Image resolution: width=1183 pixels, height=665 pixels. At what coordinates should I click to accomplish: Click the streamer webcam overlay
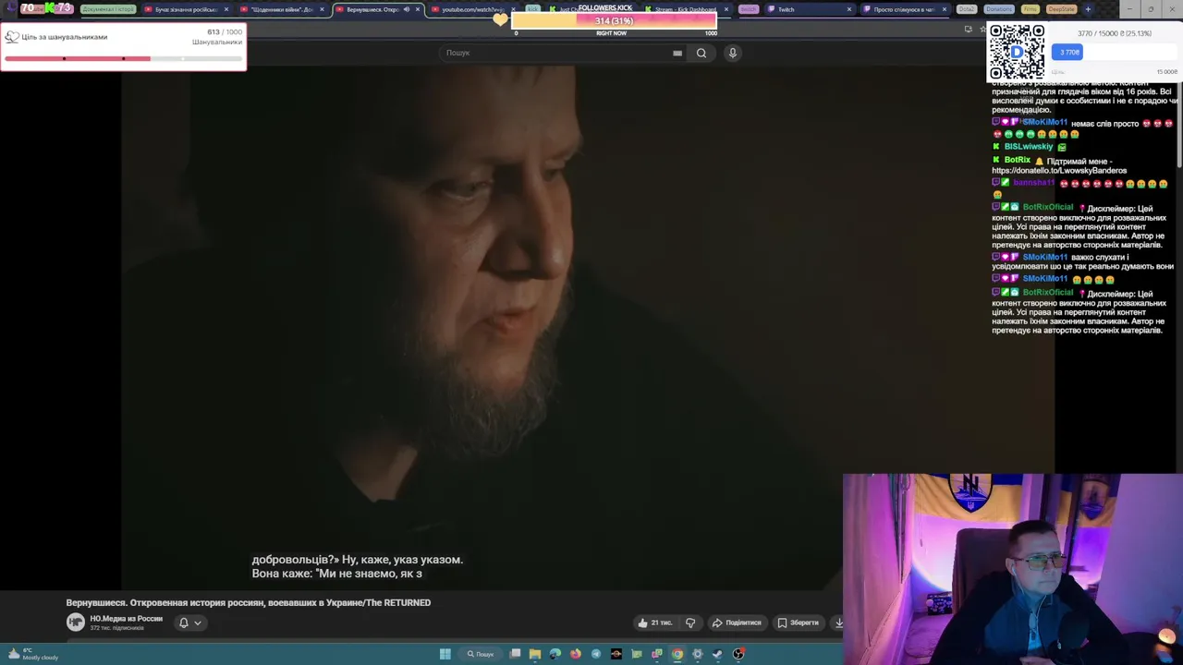(1012, 569)
